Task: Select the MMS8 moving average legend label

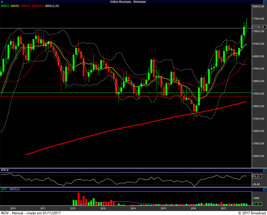Action: click(x=16, y=6)
